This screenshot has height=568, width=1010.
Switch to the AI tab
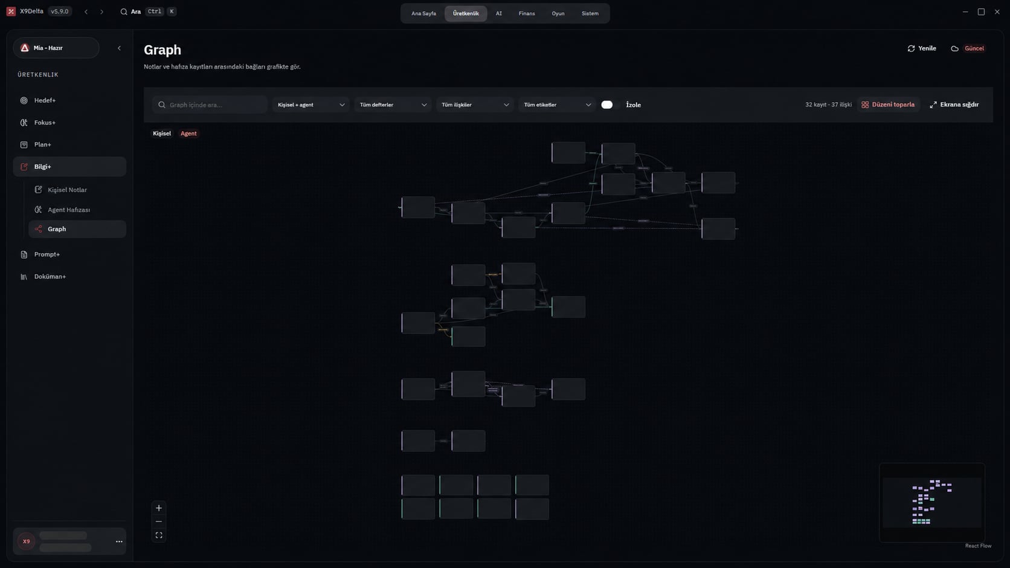[x=498, y=13]
